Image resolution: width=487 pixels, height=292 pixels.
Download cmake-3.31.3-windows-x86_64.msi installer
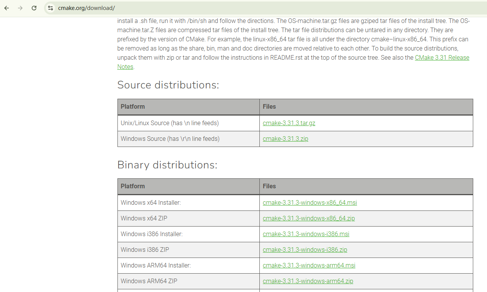[310, 203]
